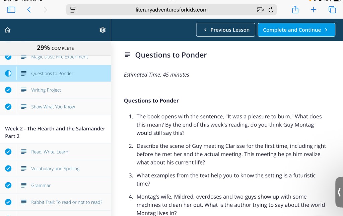Show the Safari tab overview
The image size is (343, 216).
click(x=332, y=10)
